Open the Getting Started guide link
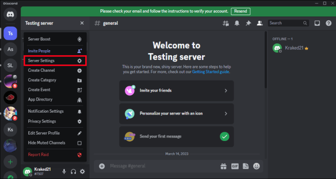 210,72
